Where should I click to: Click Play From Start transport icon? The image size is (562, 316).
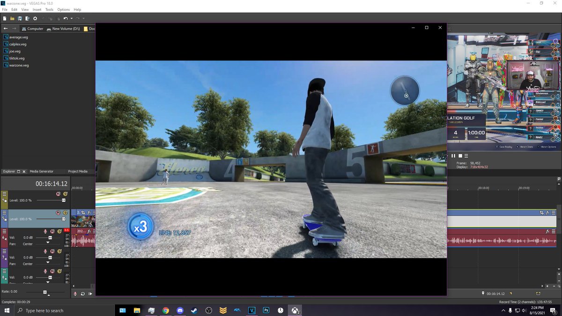coord(90,294)
